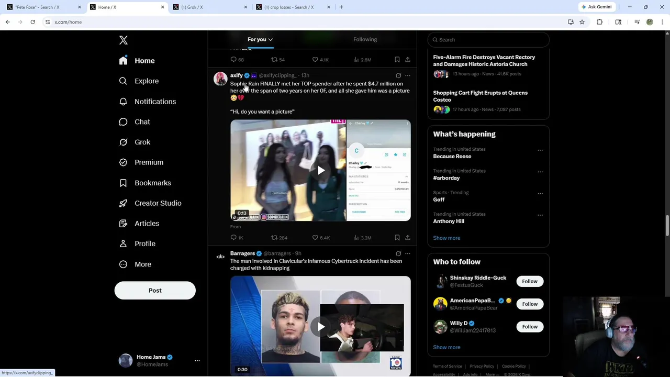The height and width of the screenshot is (377, 670).
Task: Click the More circle icon in sidebar
Action: [x=123, y=264]
